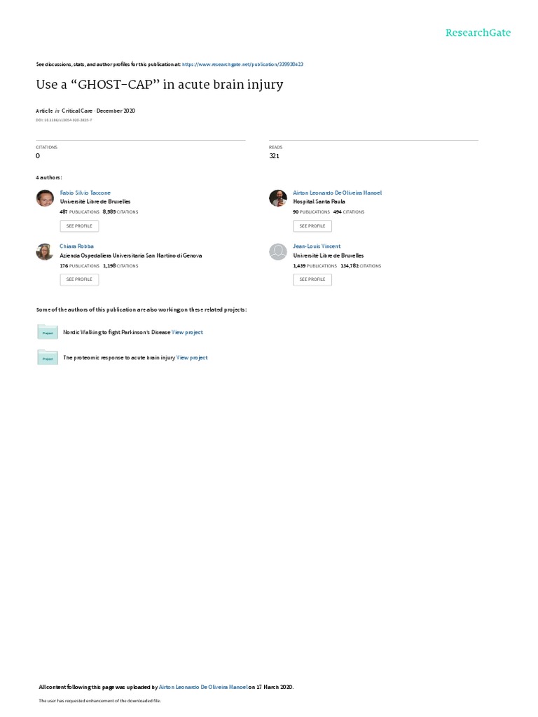Open the researchgate.net publication URL
The image size is (538, 717).
(x=242, y=64)
